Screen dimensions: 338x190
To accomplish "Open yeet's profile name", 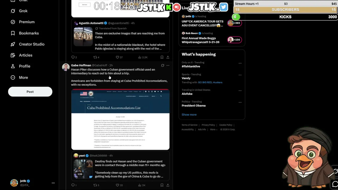I will pyautogui.click(x=82, y=155).
